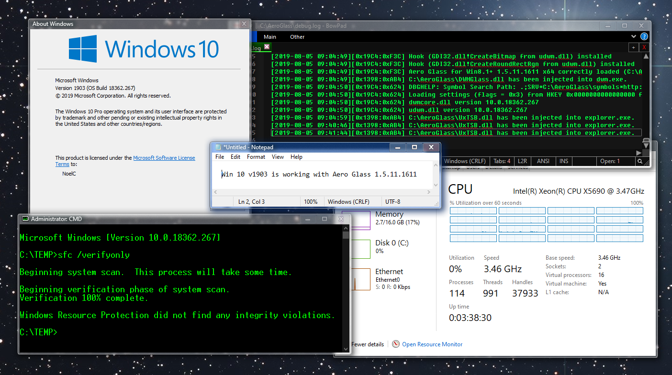Open the Notepad Edit menu
This screenshot has width=672, height=375.
(235, 157)
